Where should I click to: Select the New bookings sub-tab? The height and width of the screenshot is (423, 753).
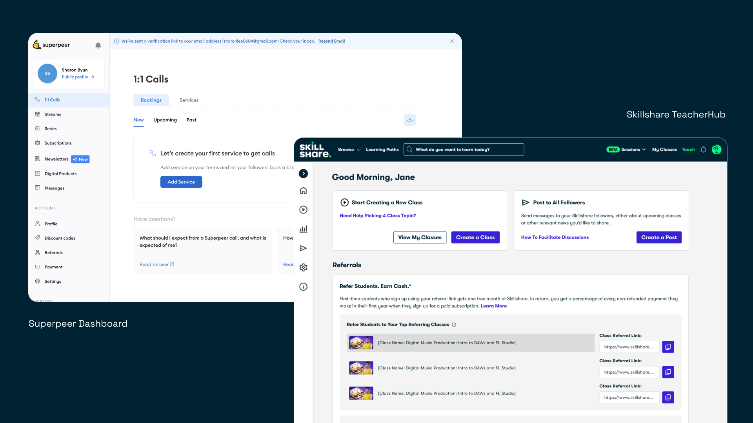pos(138,120)
